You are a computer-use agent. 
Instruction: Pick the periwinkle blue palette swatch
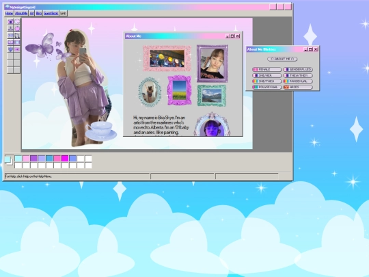click(x=72, y=159)
